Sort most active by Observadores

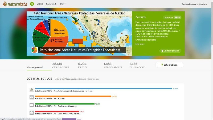[x=93, y=79]
